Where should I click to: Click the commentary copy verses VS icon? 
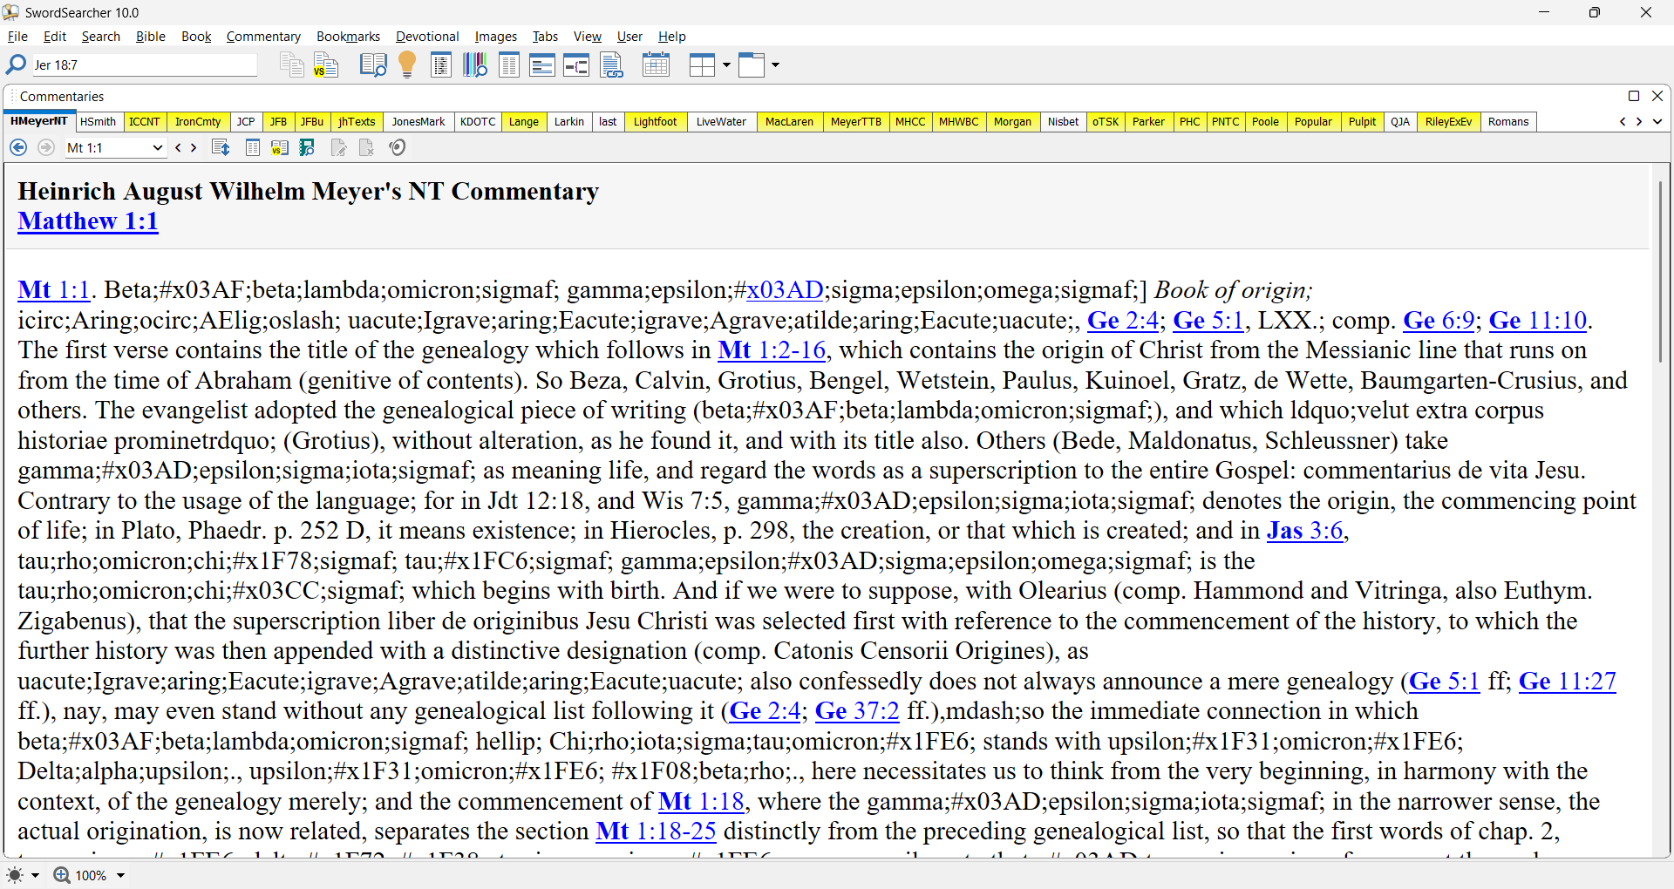pos(279,147)
